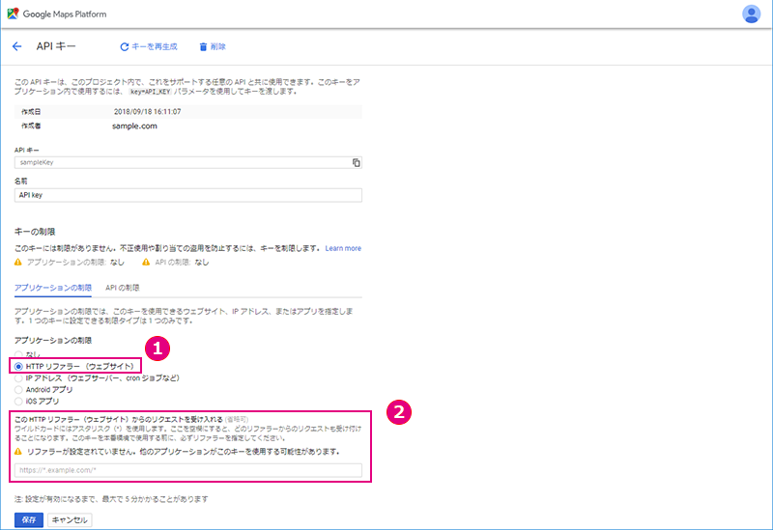
Task: Switch to API の制限 tab
Action: [123, 288]
